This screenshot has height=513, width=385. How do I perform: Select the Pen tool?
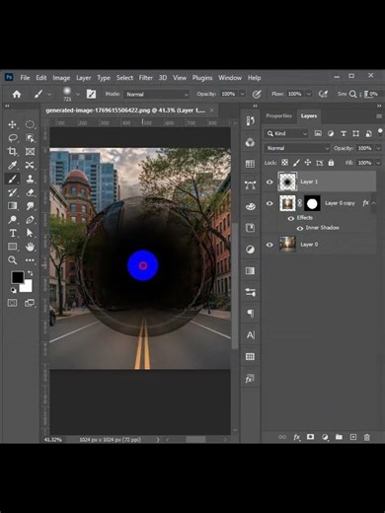tap(30, 219)
